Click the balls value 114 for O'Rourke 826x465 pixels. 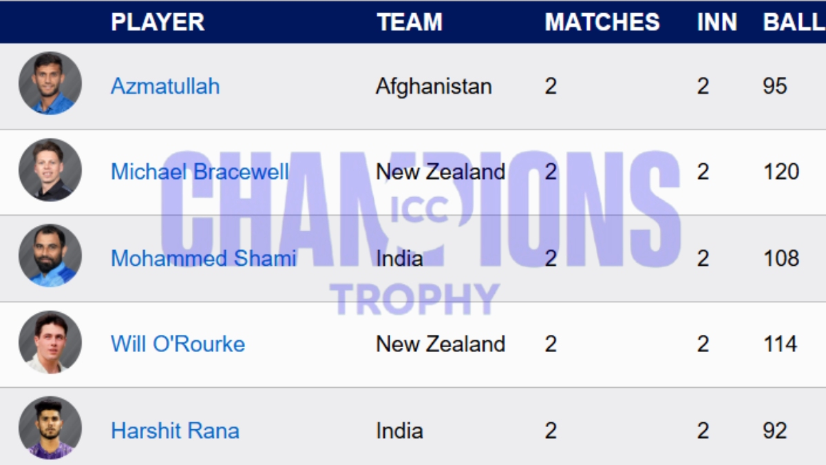coord(780,344)
